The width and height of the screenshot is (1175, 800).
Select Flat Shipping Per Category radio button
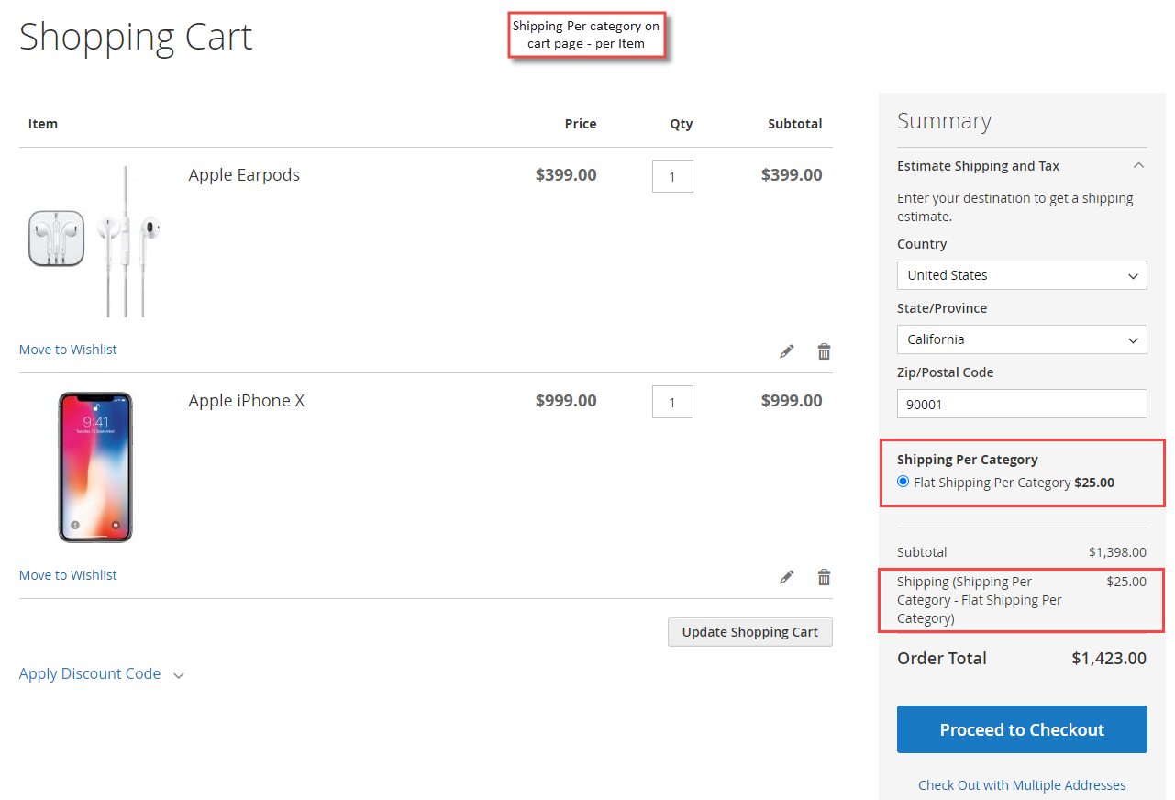point(903,482)
